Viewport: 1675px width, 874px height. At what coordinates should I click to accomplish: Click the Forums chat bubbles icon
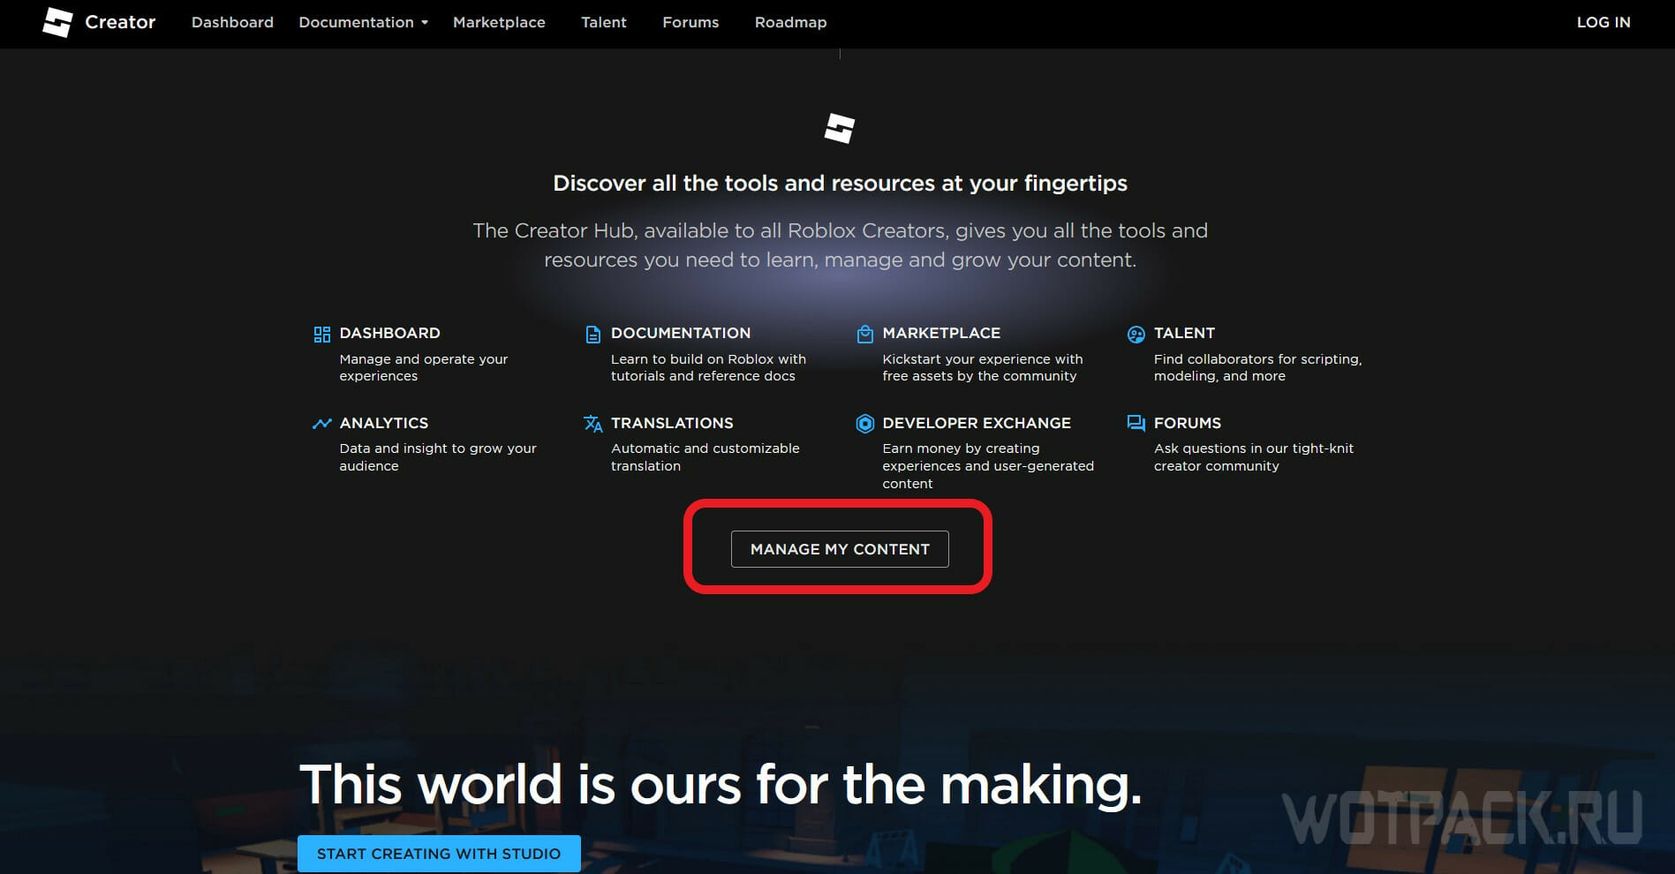tap(1136, 424)
